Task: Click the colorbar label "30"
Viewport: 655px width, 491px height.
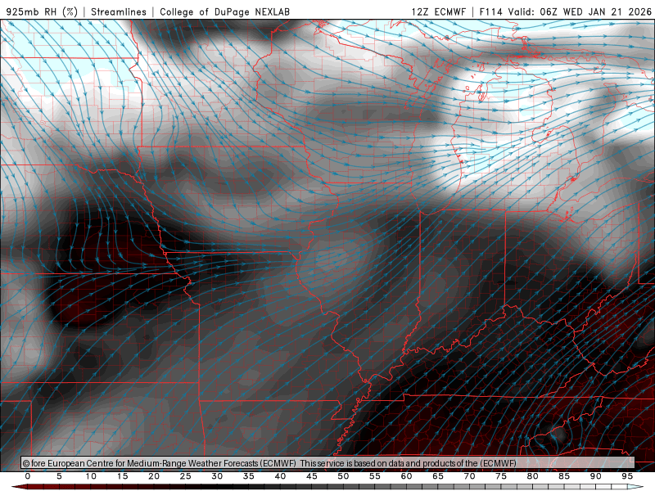Action: click(x=217, y=476)
